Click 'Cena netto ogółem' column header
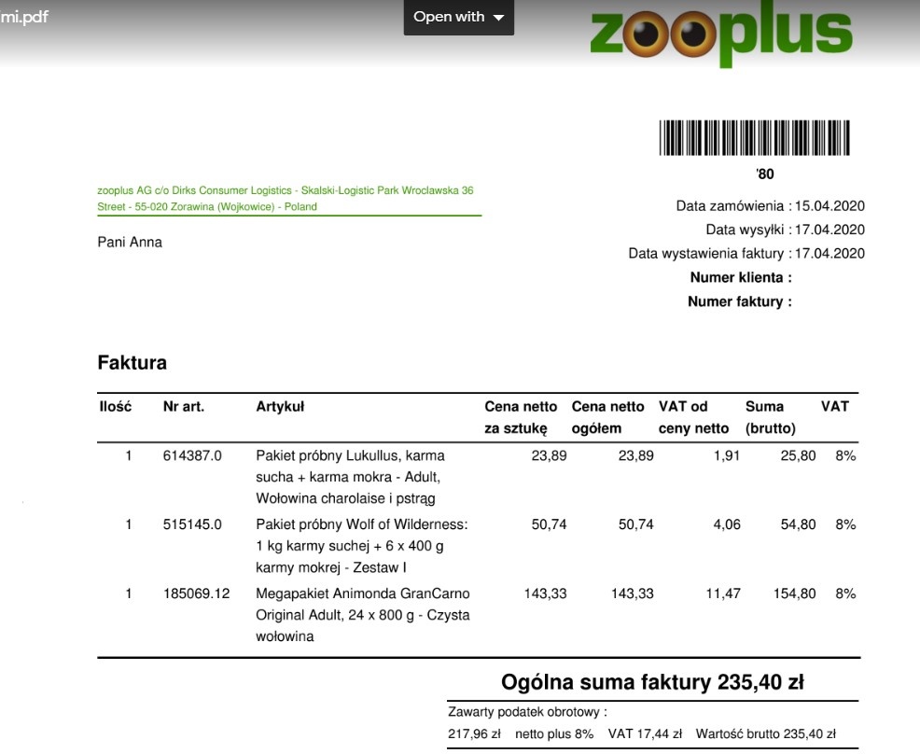The image size is (920, 754). pos(607,417)
